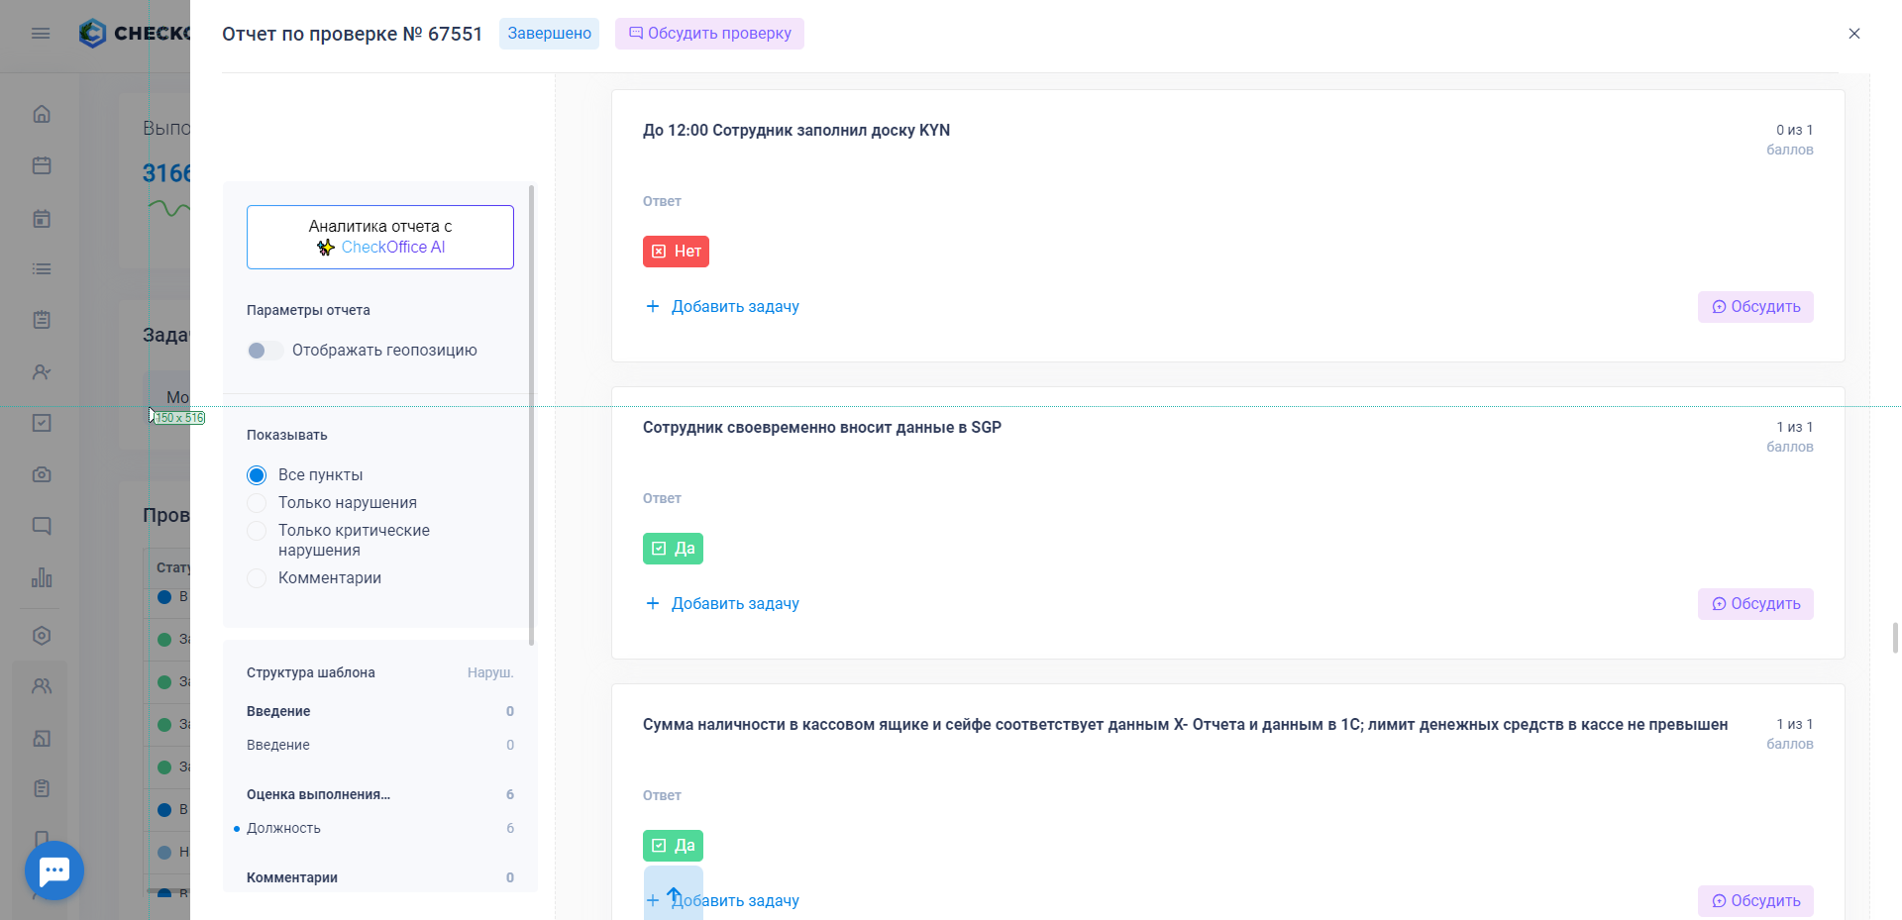Click question 'До 12:00 Сотрудник заполнил доску KYN'

tap(796, 130)
